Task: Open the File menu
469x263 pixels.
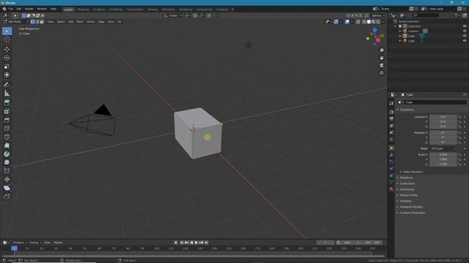Action: (x=11, y=9)
